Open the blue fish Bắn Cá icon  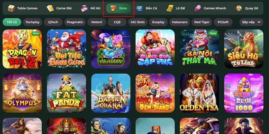pos(140,8)
